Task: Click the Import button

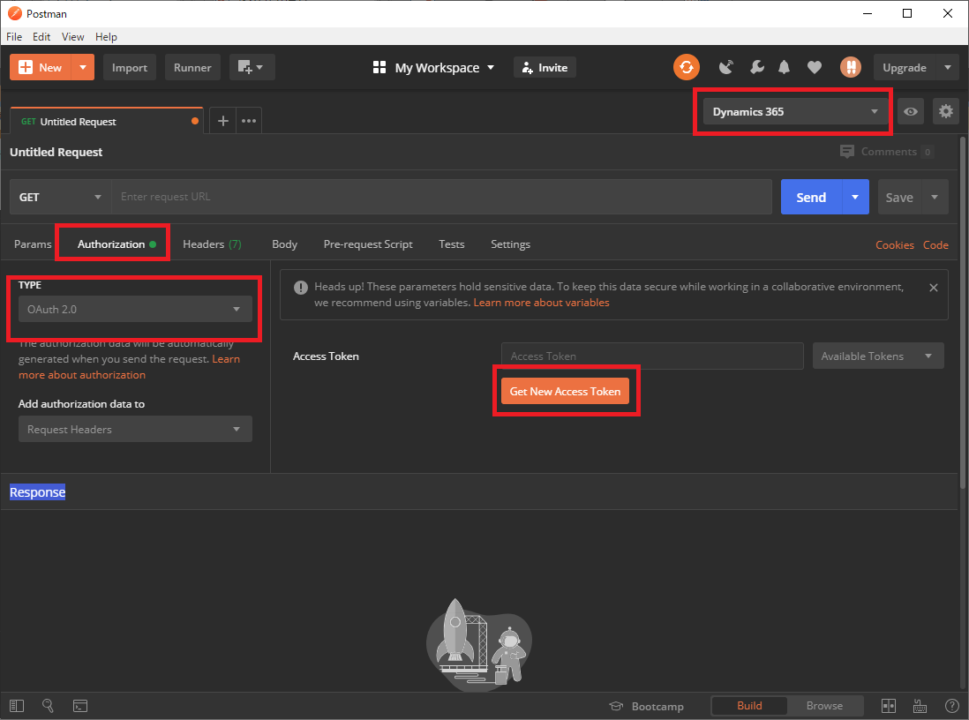Action: [130, 67]
